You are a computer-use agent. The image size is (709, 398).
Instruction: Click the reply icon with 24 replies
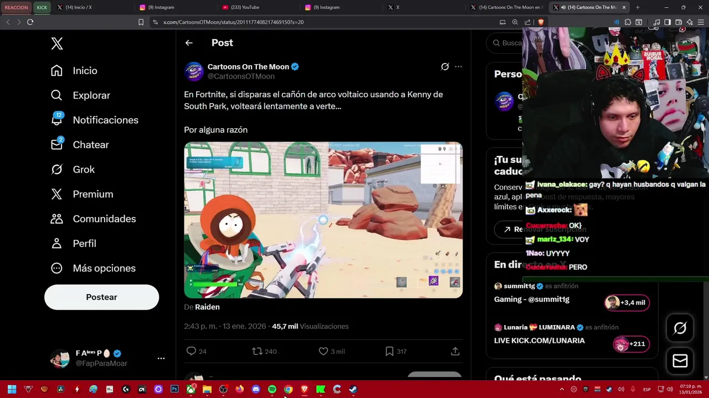(x=191, y=351)
